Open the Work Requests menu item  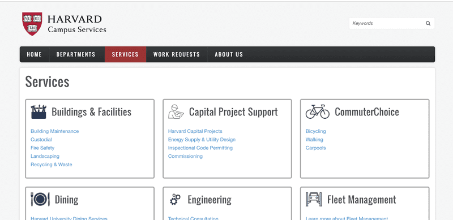click(x=177, y=54)
